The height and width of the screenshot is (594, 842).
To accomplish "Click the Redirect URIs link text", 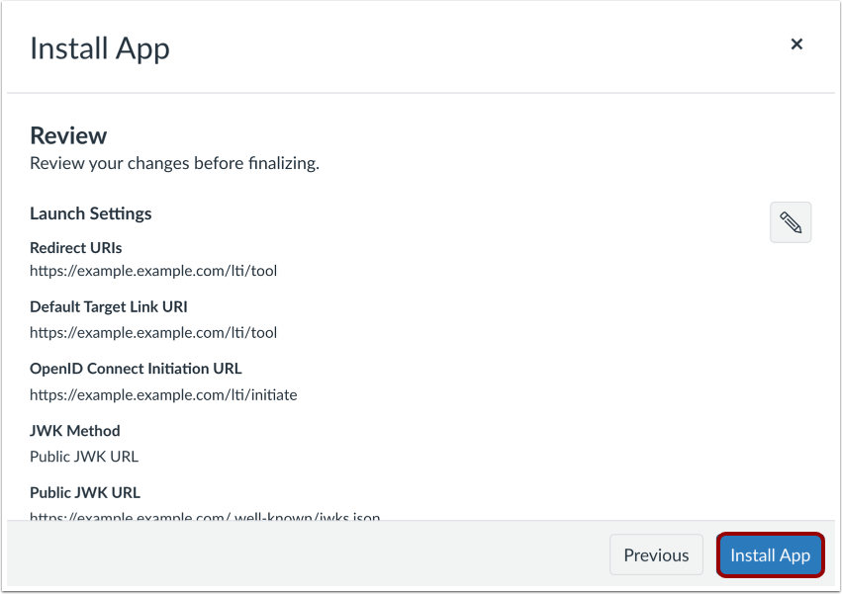I will coord(153,271).
